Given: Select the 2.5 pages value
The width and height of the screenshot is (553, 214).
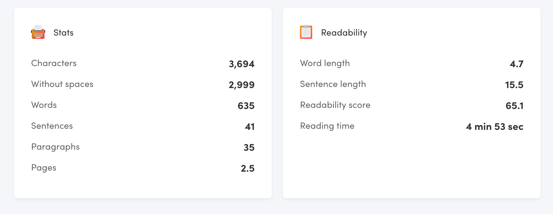Looking at the screenshot, I should point(248,169).
